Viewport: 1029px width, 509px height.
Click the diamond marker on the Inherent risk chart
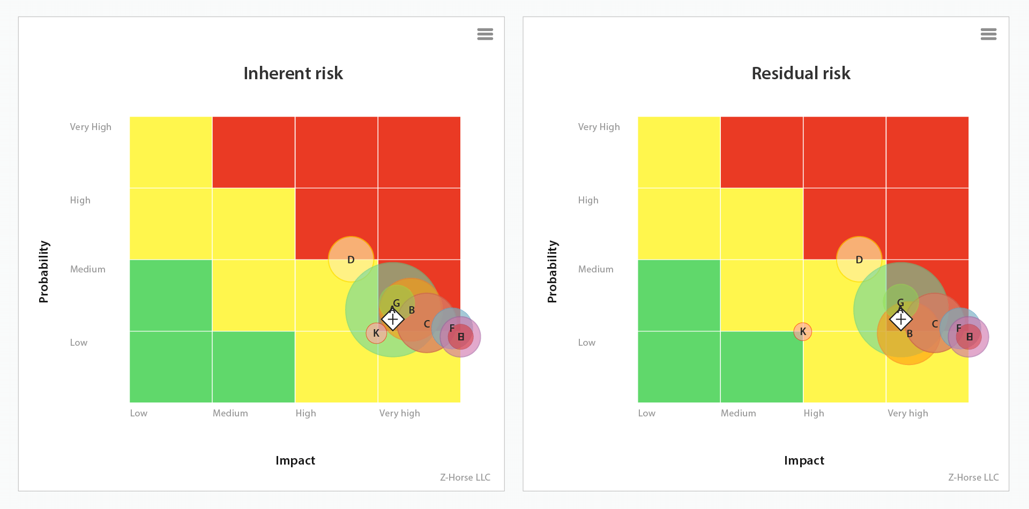pos(393,319)
